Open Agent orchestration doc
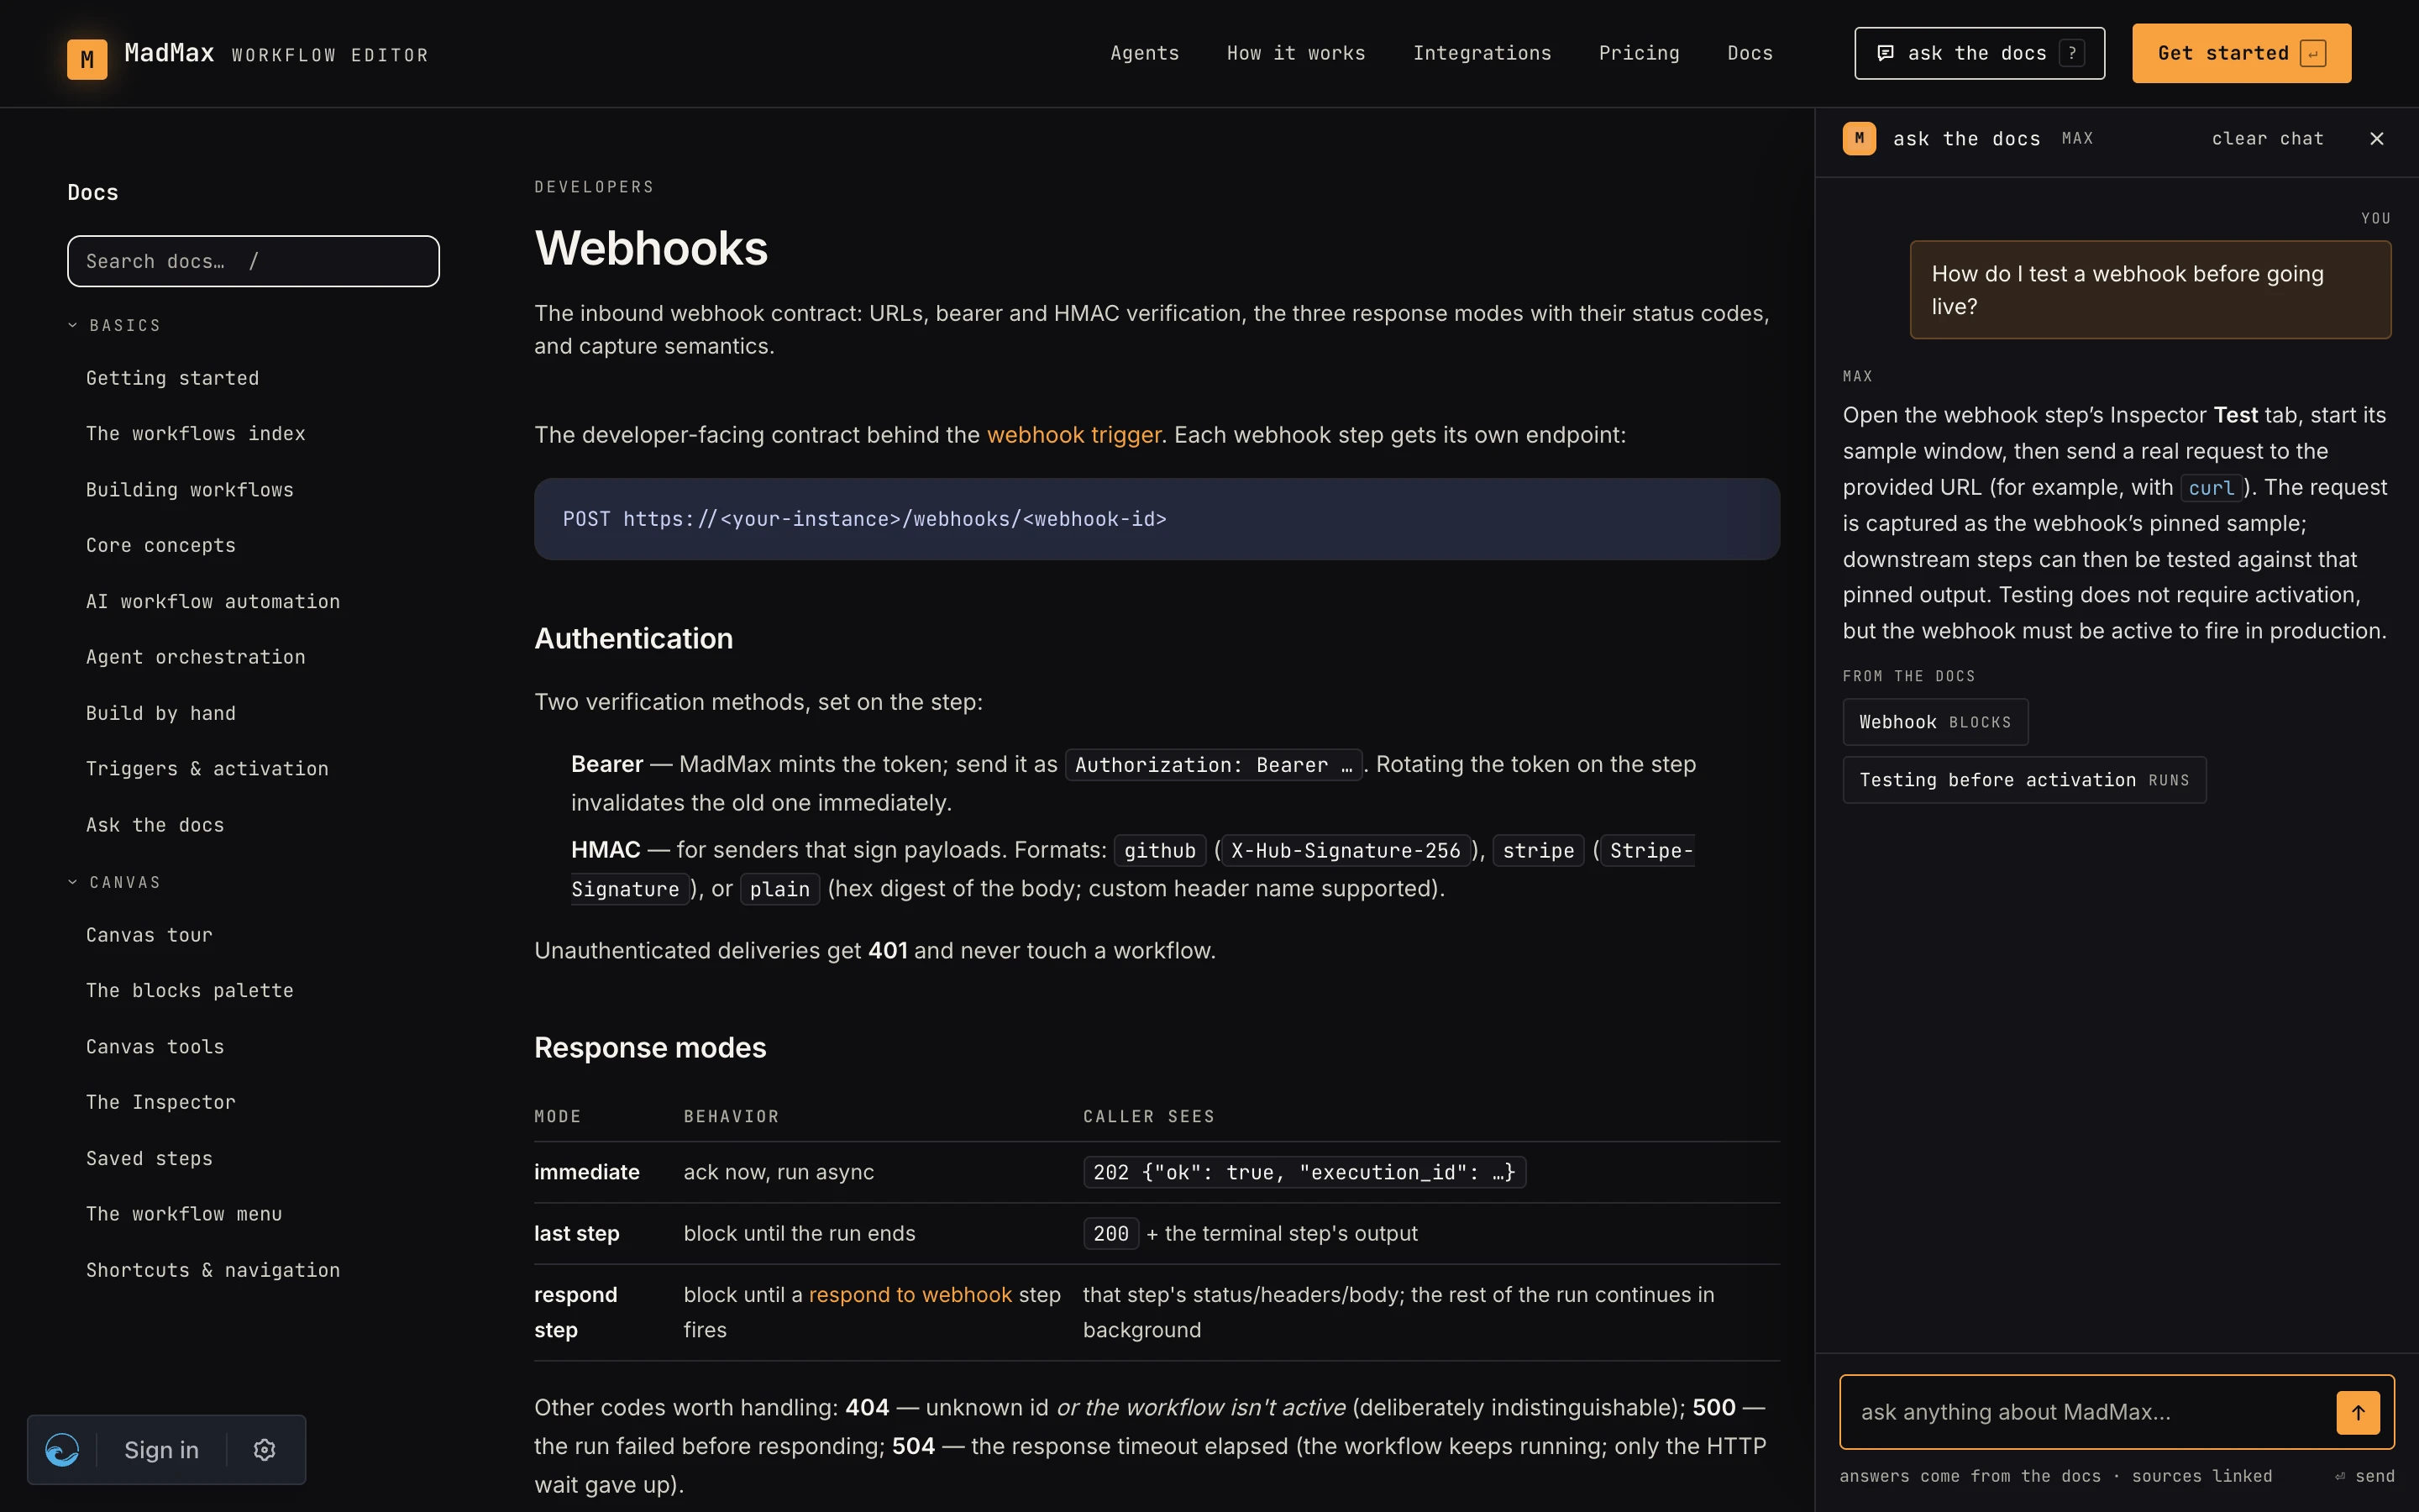 click(x=195, y=657)
